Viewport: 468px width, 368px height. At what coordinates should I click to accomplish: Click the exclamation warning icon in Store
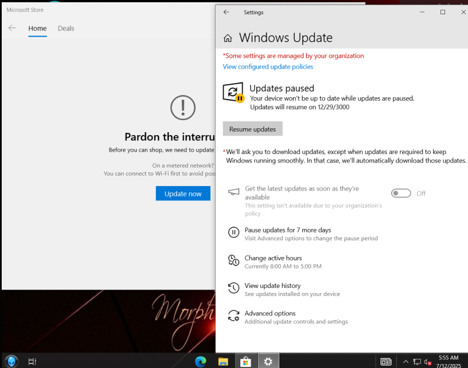183,108
